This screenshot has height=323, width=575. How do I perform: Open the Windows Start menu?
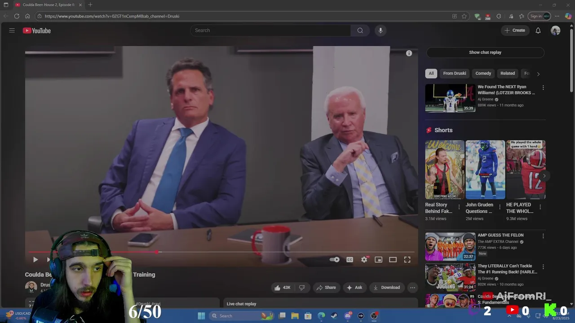[201, 316]
